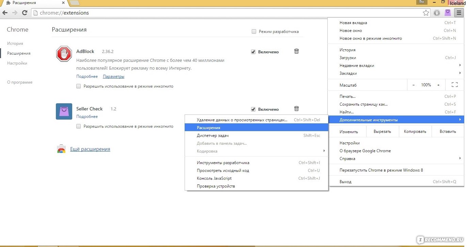
Task: Click the AdBlock red stop-hand logo
Action: point(64,54)
